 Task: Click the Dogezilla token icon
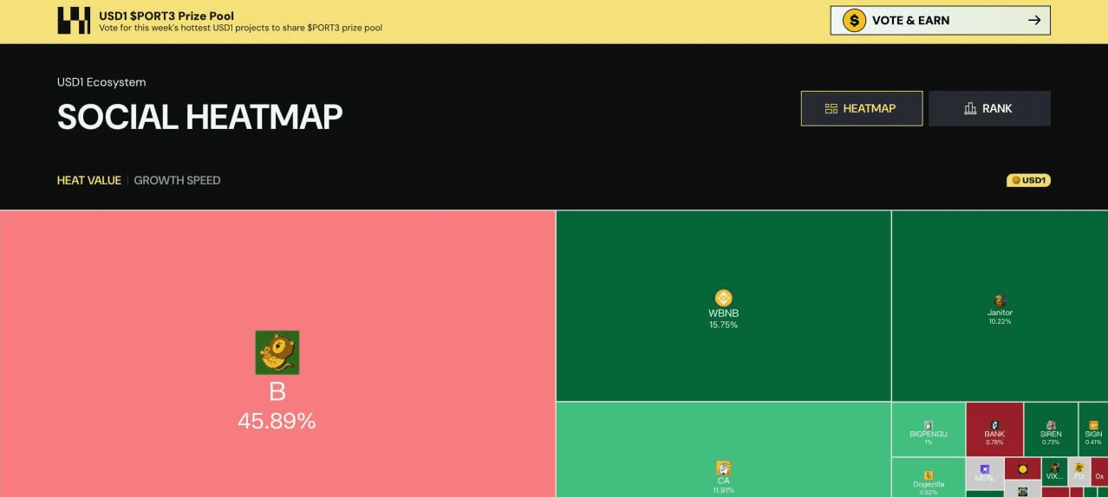929,474
